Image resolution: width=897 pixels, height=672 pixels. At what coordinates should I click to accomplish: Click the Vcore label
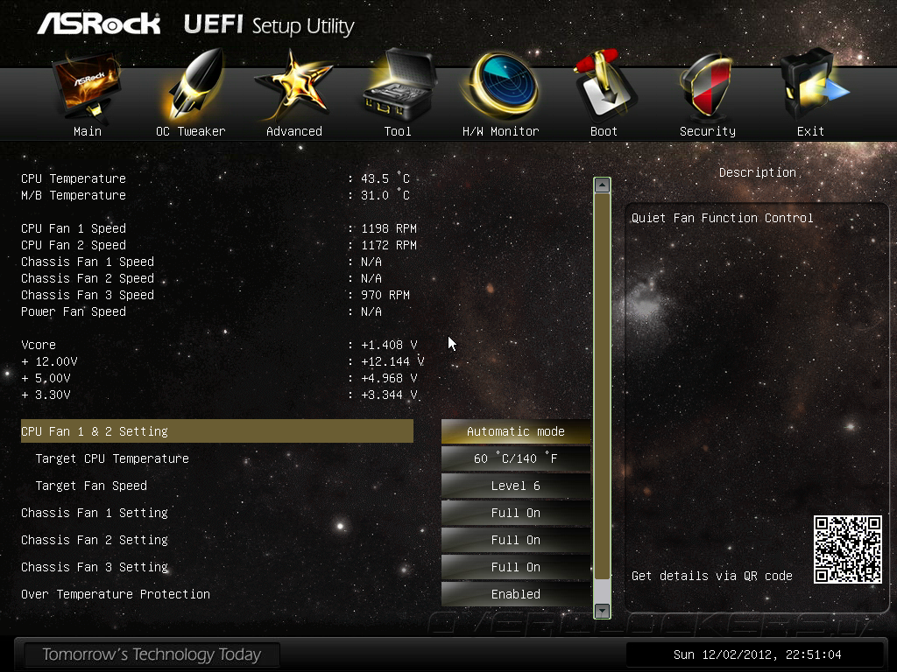point(39,345)
